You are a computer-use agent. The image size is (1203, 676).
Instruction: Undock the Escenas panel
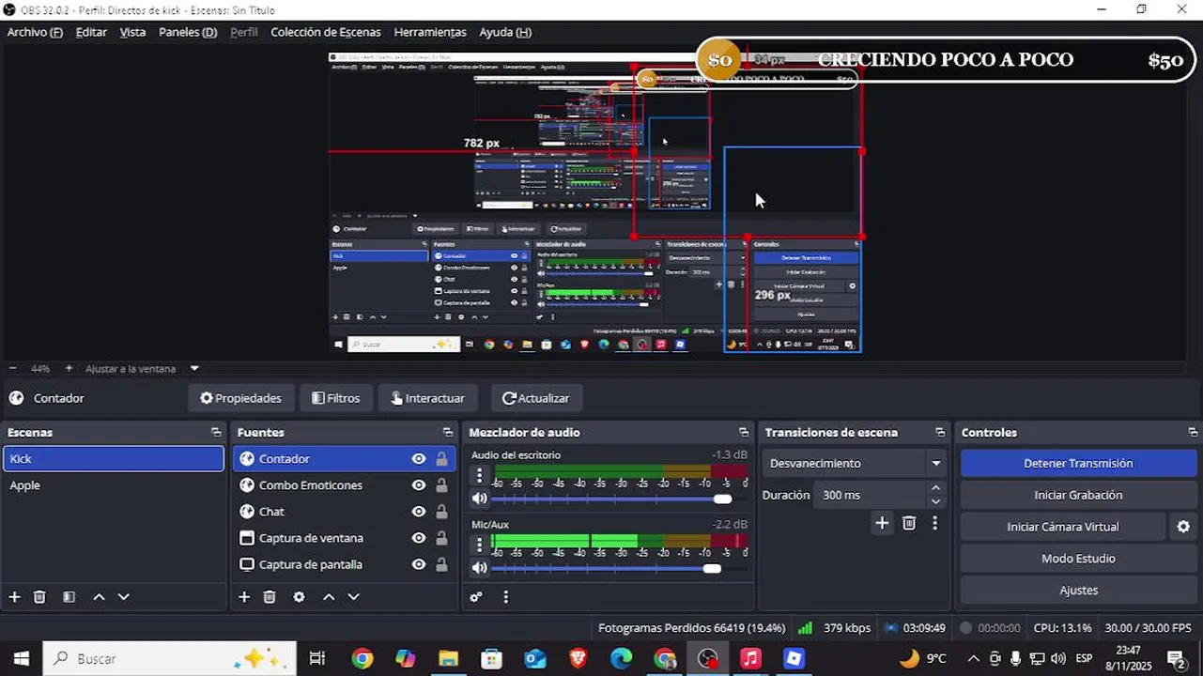point(216,433)
